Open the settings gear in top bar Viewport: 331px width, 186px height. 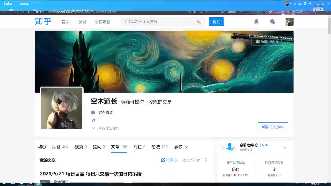point(305,4)
